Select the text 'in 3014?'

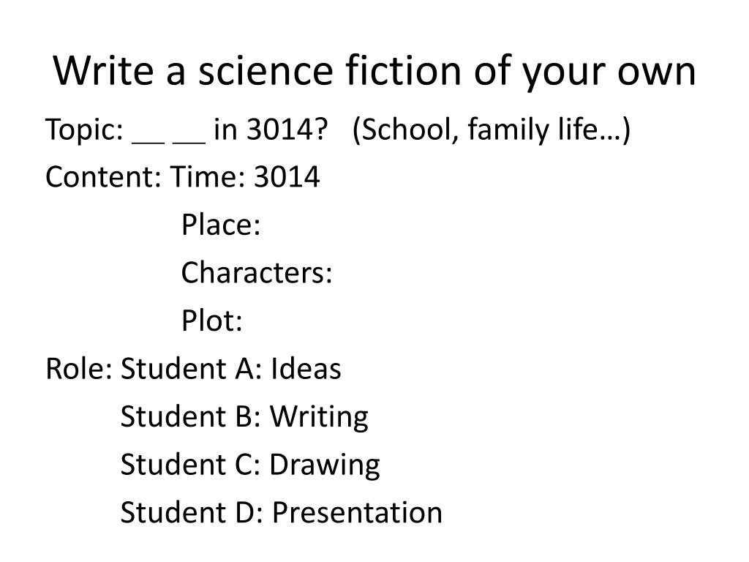pyautogui.click(x=271, y=129)
